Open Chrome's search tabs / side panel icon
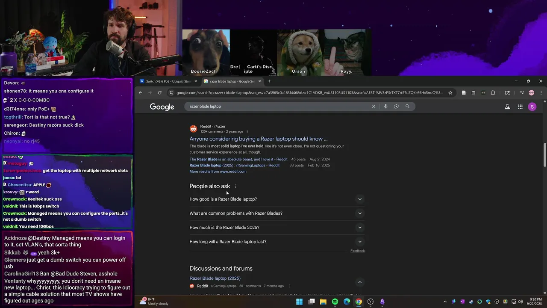Screen dimensions: 547x308 [x=507, y=93]
